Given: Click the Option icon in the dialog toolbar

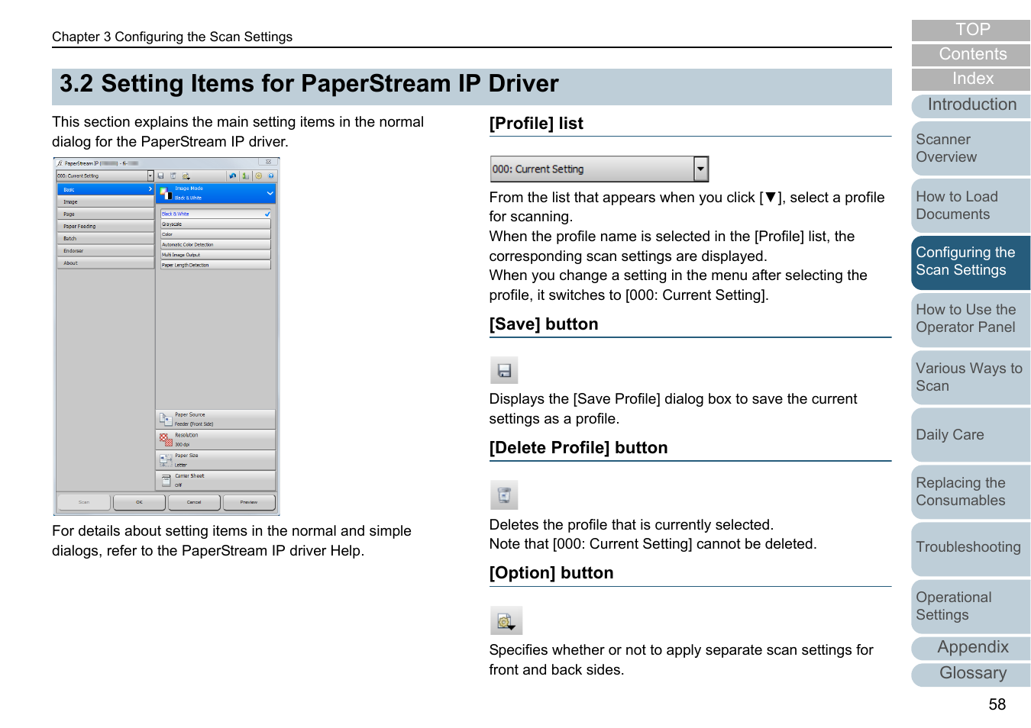Looking at the screenshot, I should click(x=186, y=176).
